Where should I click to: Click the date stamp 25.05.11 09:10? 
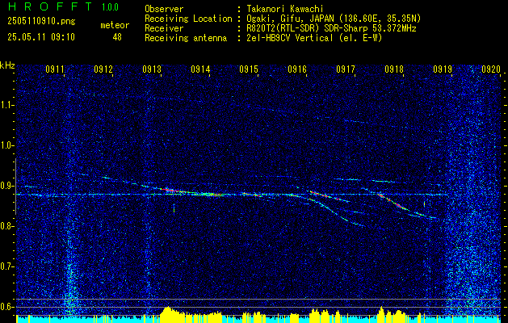click(41, 37)
